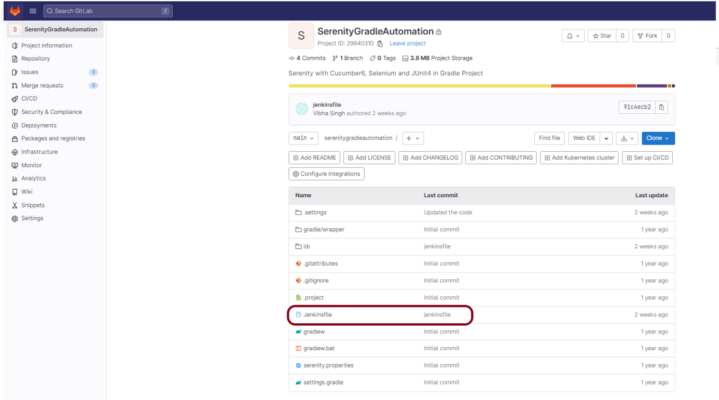Expand the download source code dropdown
Image resolution: width=719 pixels, height=400 pixels.
pyautogui.click(x=627, y=138)
